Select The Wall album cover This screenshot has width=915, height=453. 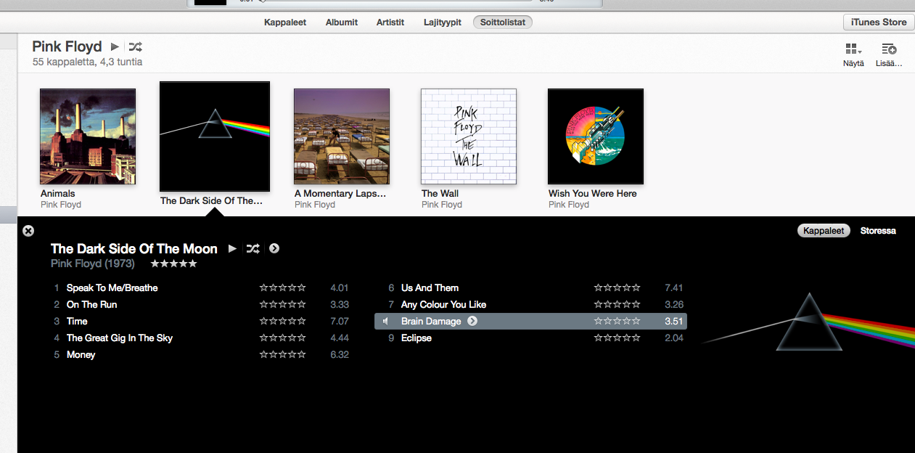[469, 136]
